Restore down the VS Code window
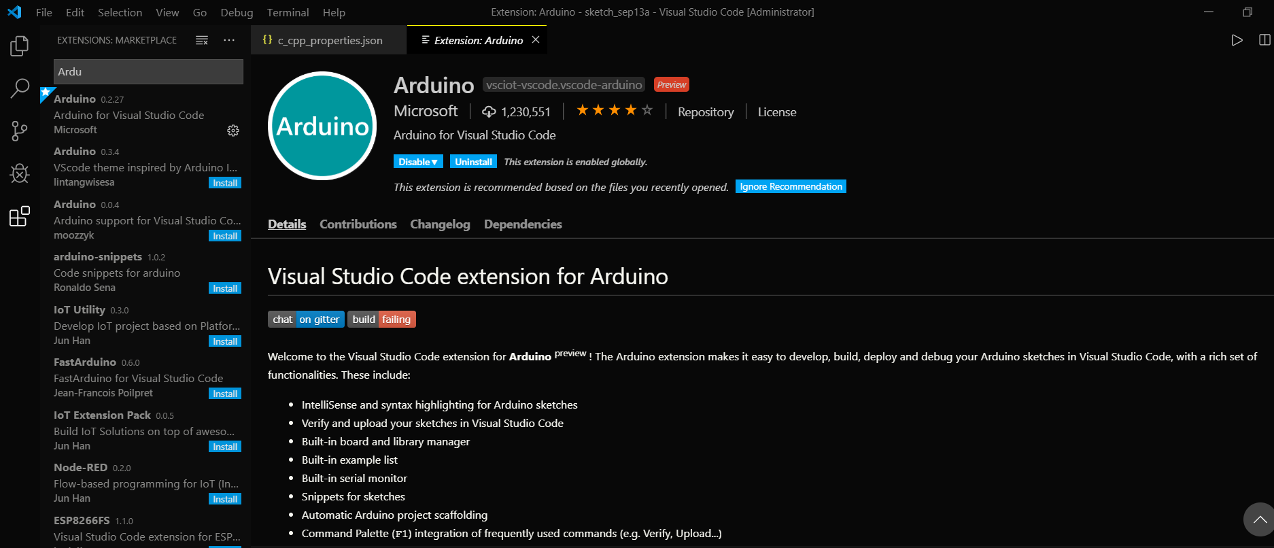This screenshot has height=548, width=1274. (x=1247, y=12)
